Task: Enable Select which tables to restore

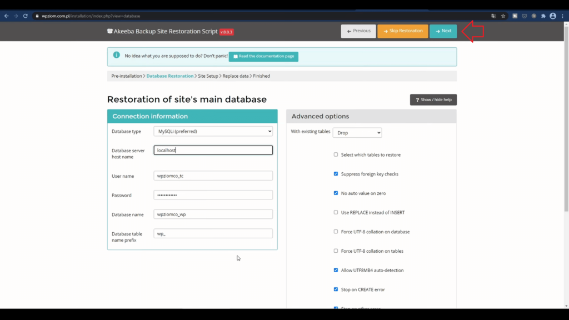Action: click(x=336, y=154)
